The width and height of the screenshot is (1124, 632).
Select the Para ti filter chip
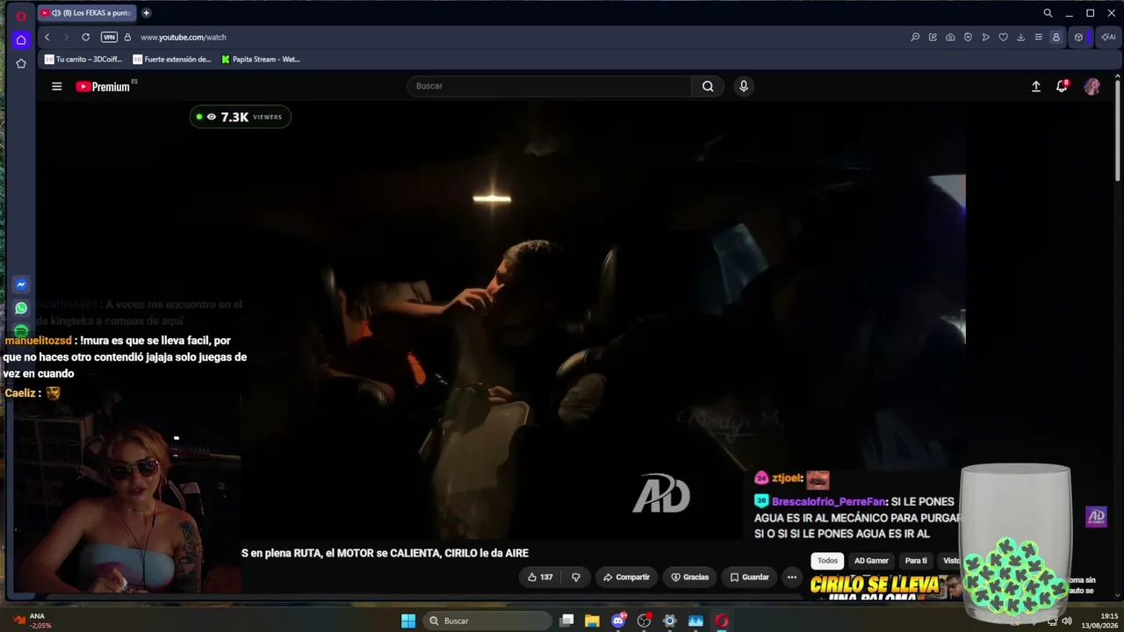click(916, 561)
